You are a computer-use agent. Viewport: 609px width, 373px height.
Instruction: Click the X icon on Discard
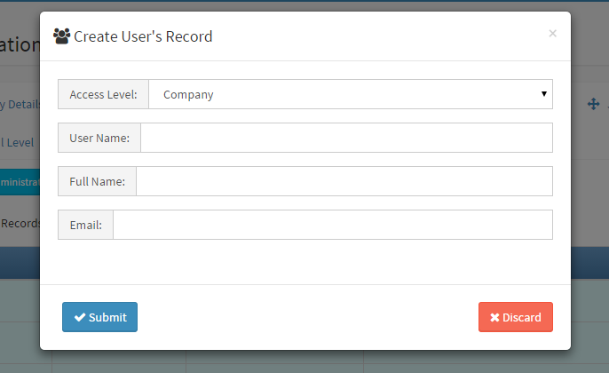point(494,317)
